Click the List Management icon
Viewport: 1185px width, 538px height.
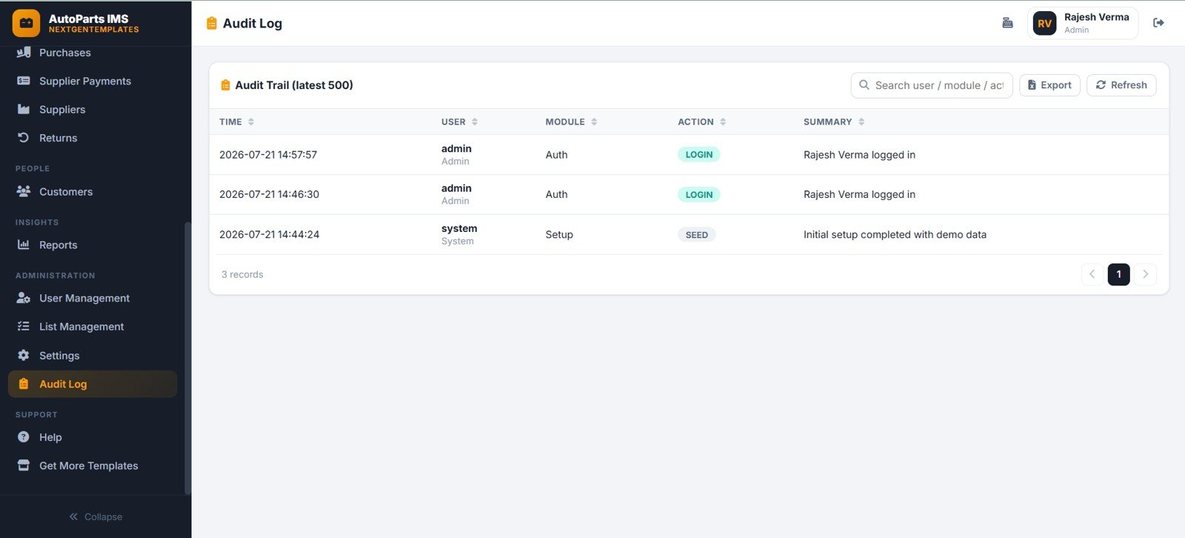[x=24, y=326]
